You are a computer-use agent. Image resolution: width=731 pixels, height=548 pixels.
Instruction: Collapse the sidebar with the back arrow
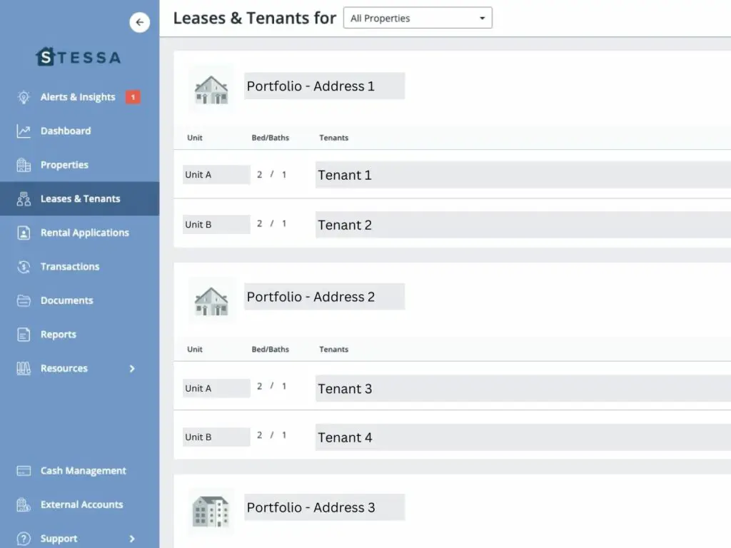coord(139,22)
